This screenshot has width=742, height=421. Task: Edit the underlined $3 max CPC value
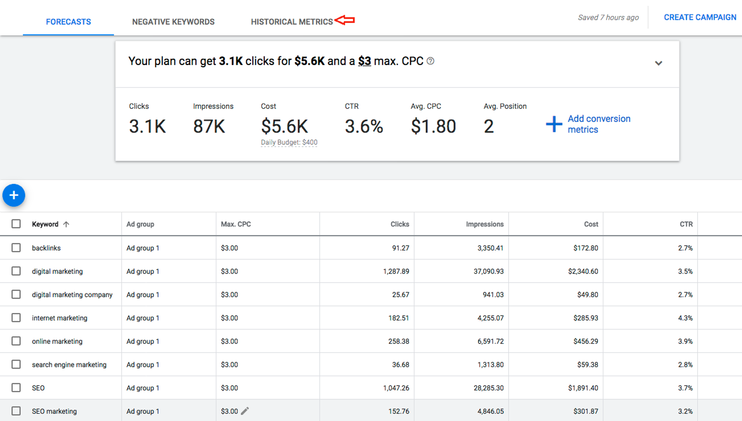click(364, 61)
